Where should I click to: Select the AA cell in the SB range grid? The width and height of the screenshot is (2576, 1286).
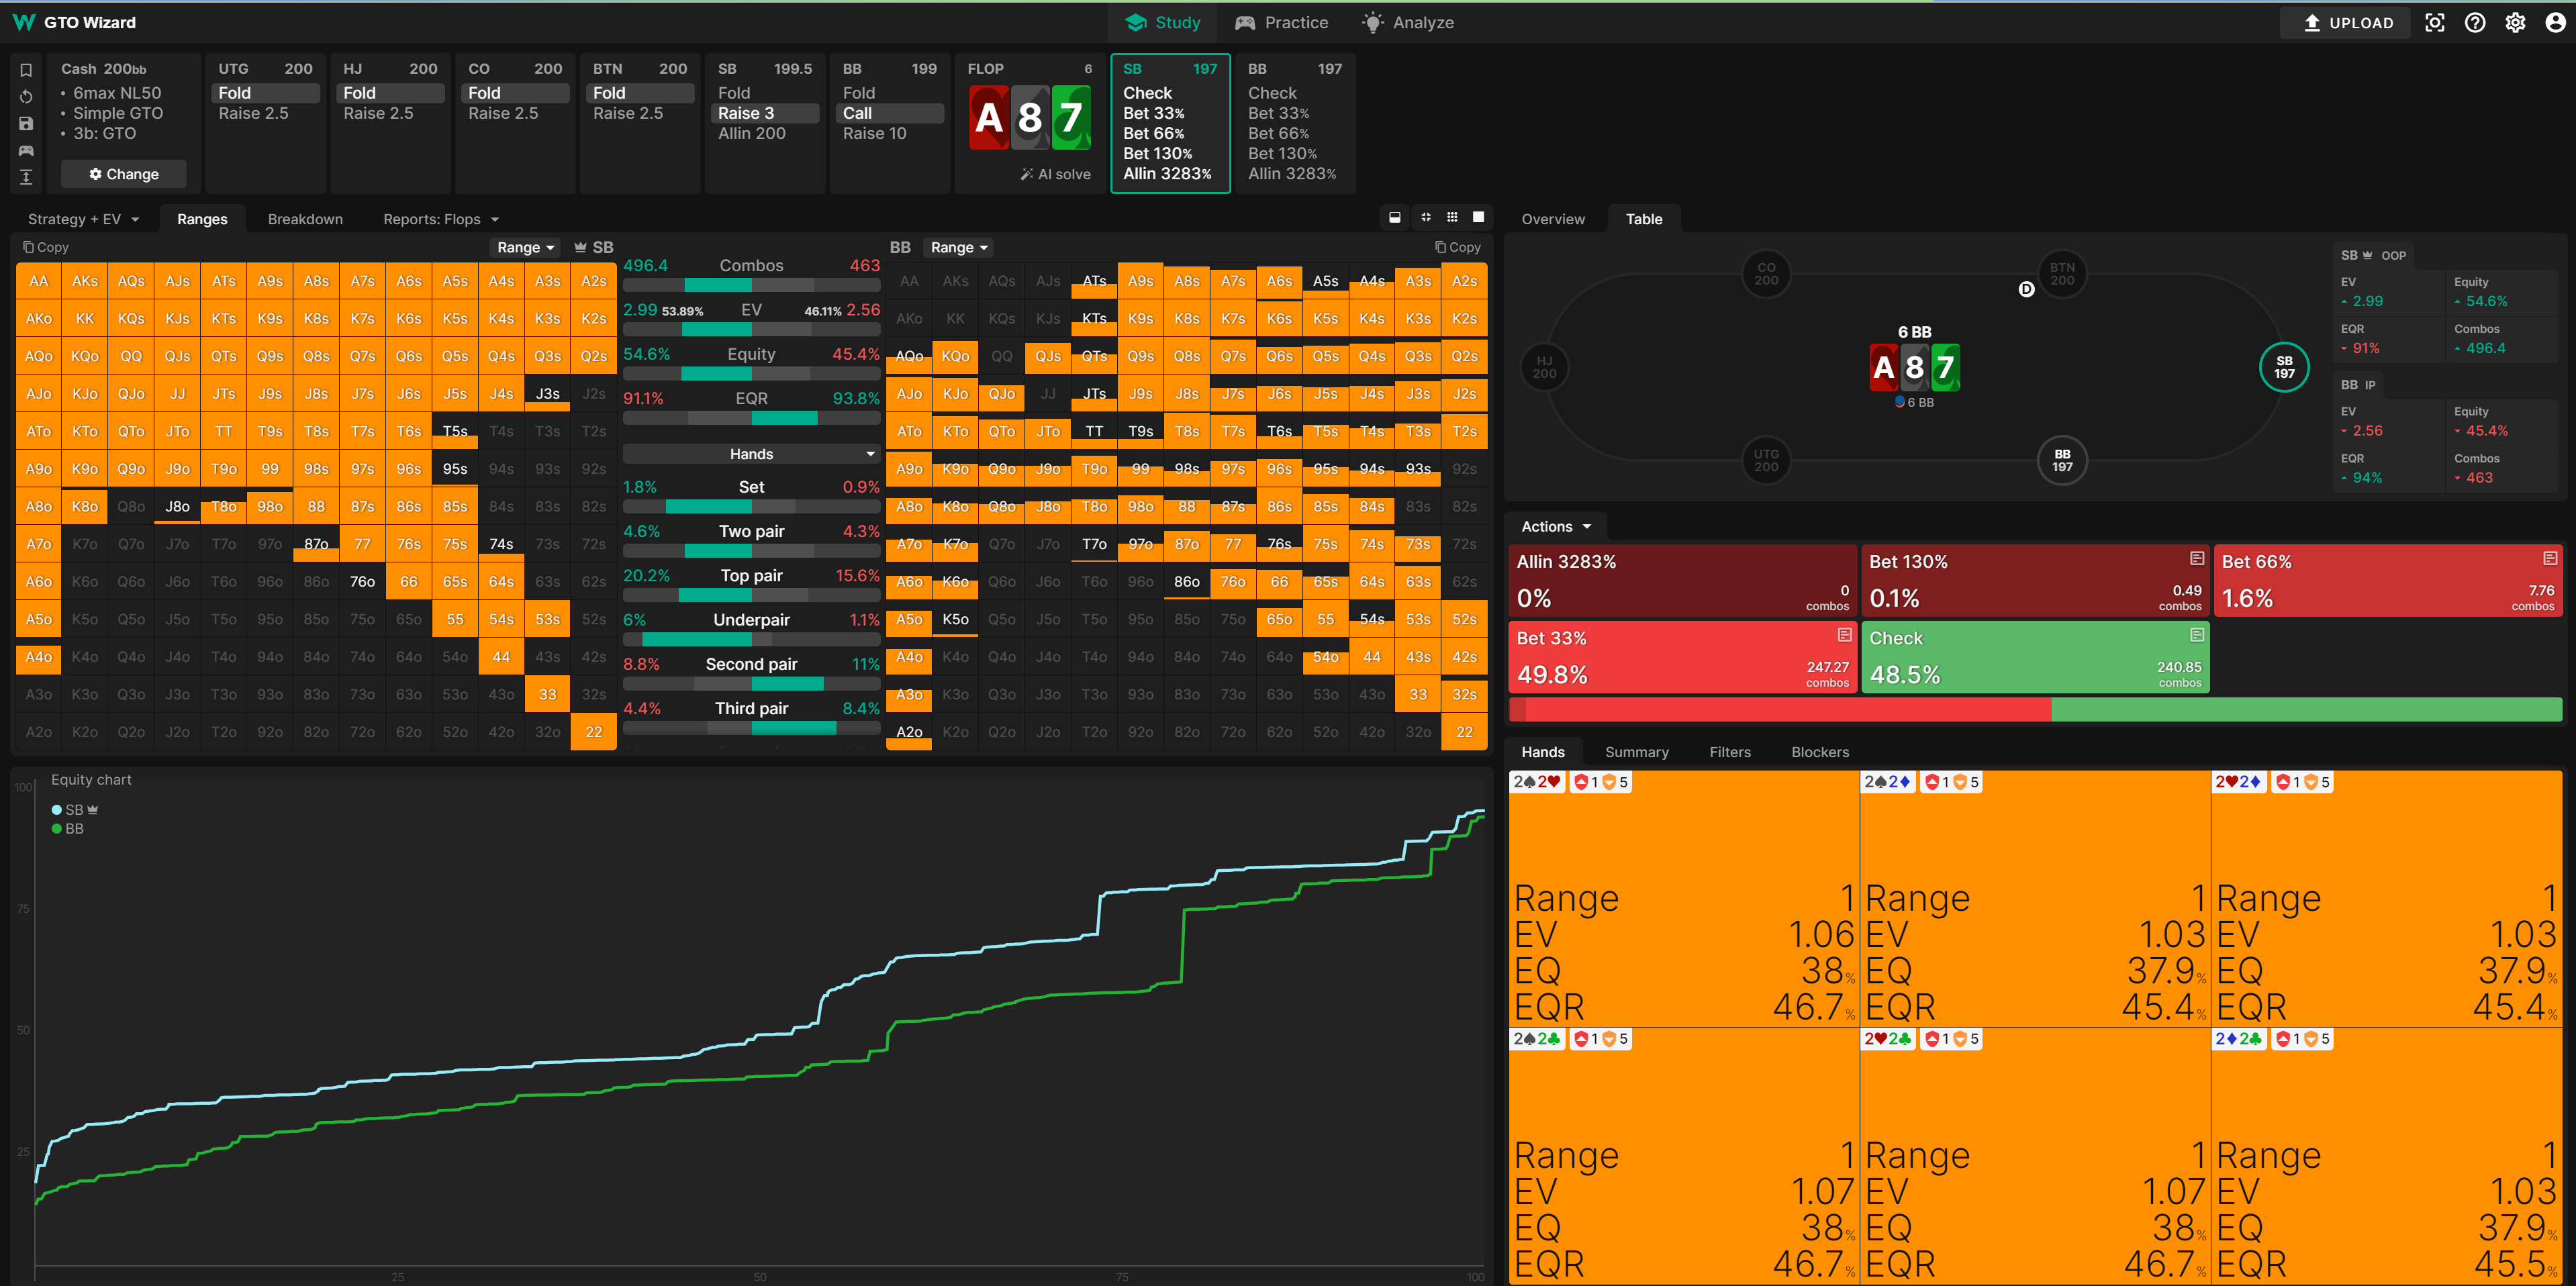point(39,281)
